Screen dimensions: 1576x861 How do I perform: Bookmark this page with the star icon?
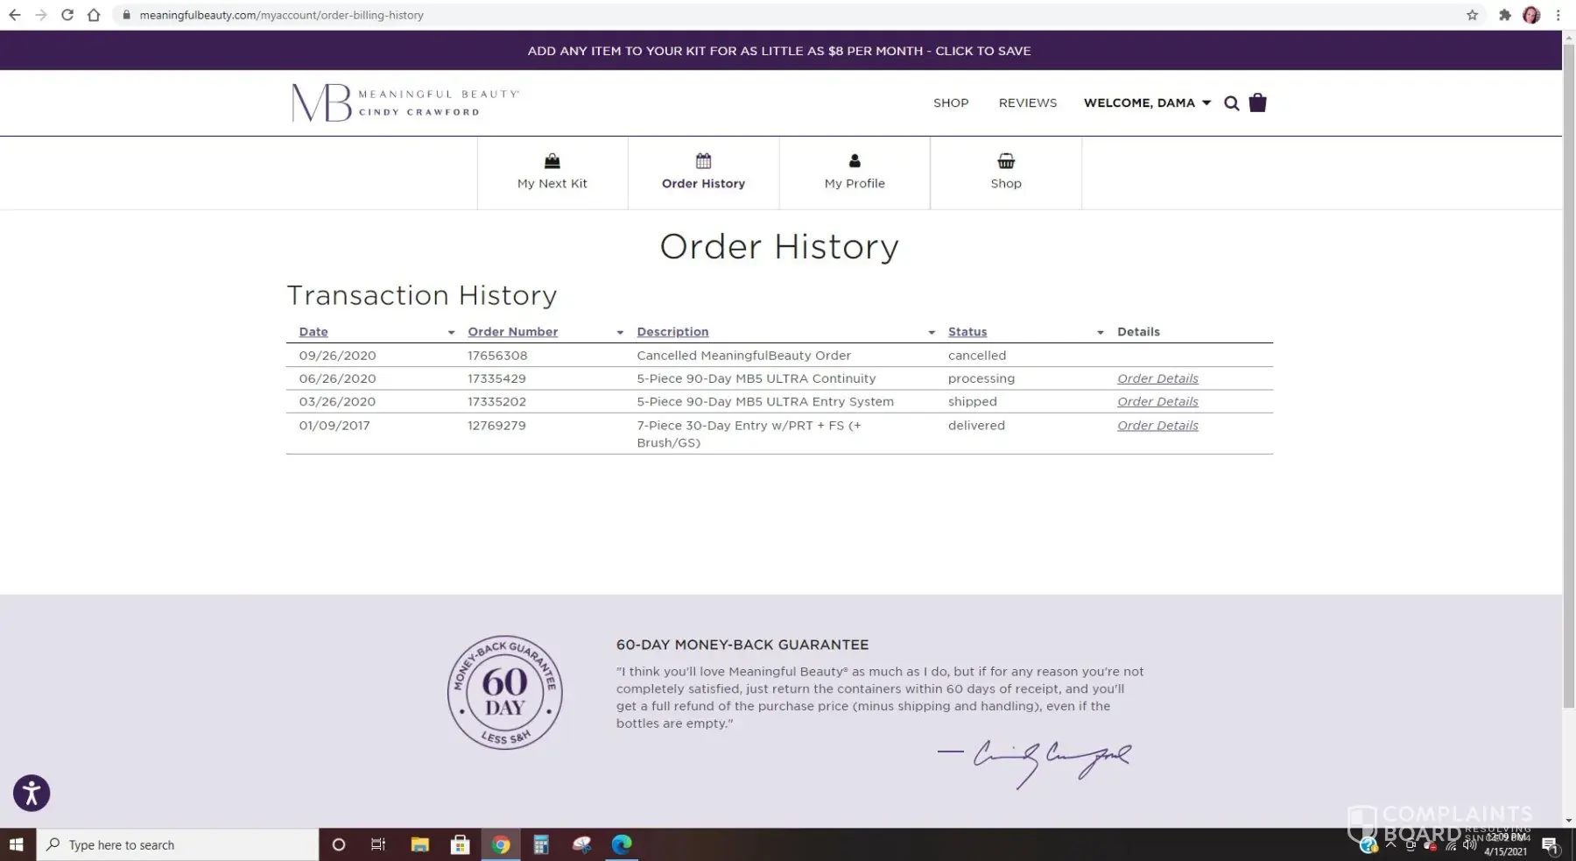pos(1472,15)
